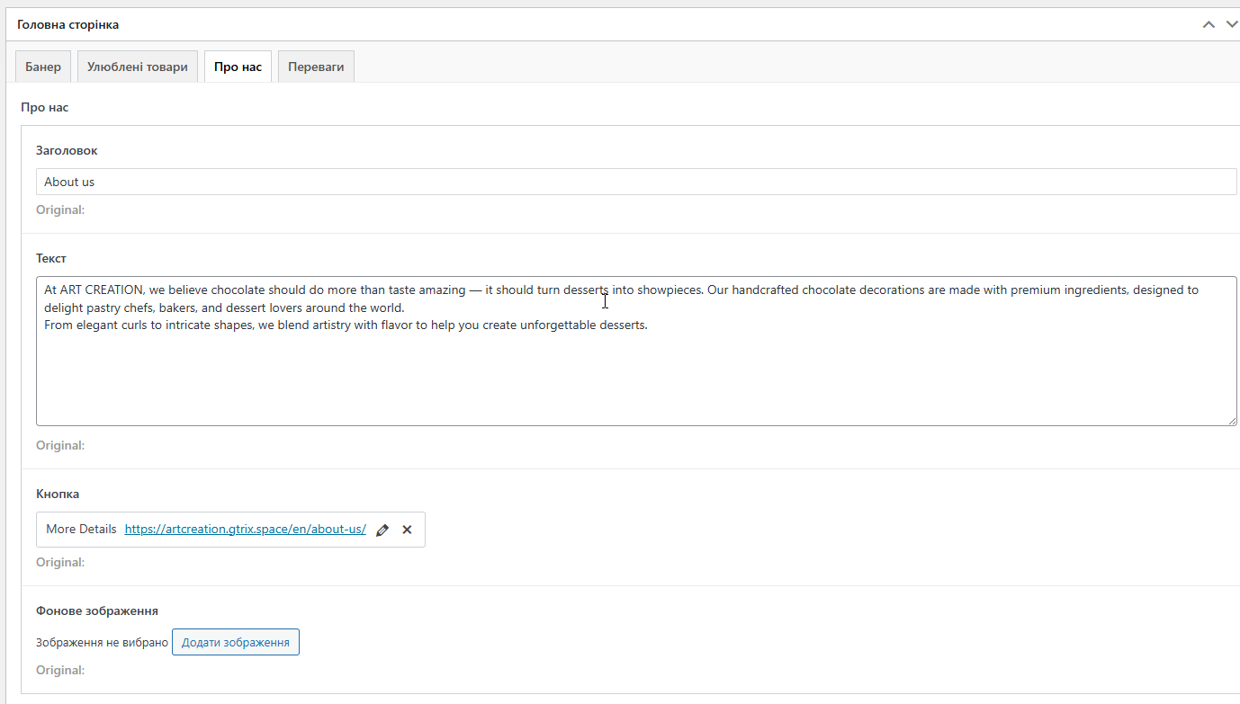Move Головна сторінка panel up with arrow
Viewport: 1240px width, 704px height.
(1209, 24)
